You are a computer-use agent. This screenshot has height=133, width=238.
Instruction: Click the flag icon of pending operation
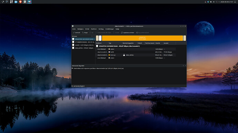pos(72,68)
